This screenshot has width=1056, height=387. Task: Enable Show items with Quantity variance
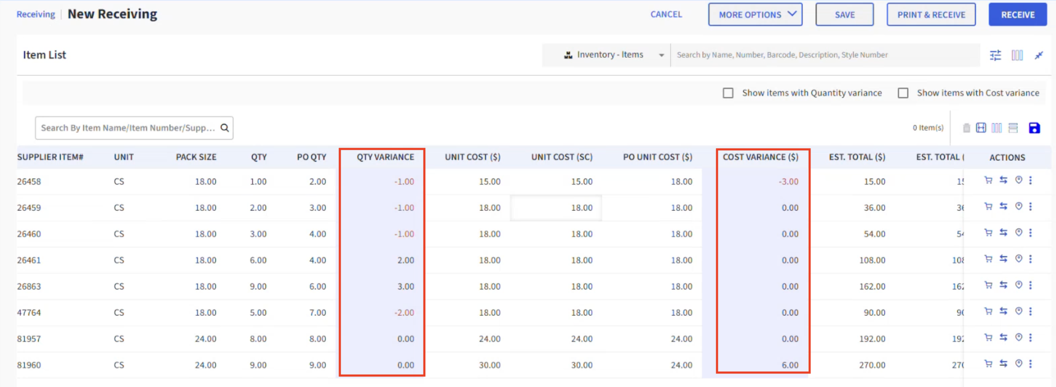[x=728, y=93]
